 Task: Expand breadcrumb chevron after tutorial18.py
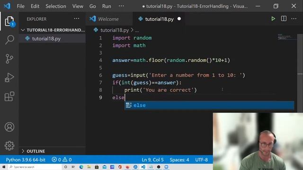[132, 30]
